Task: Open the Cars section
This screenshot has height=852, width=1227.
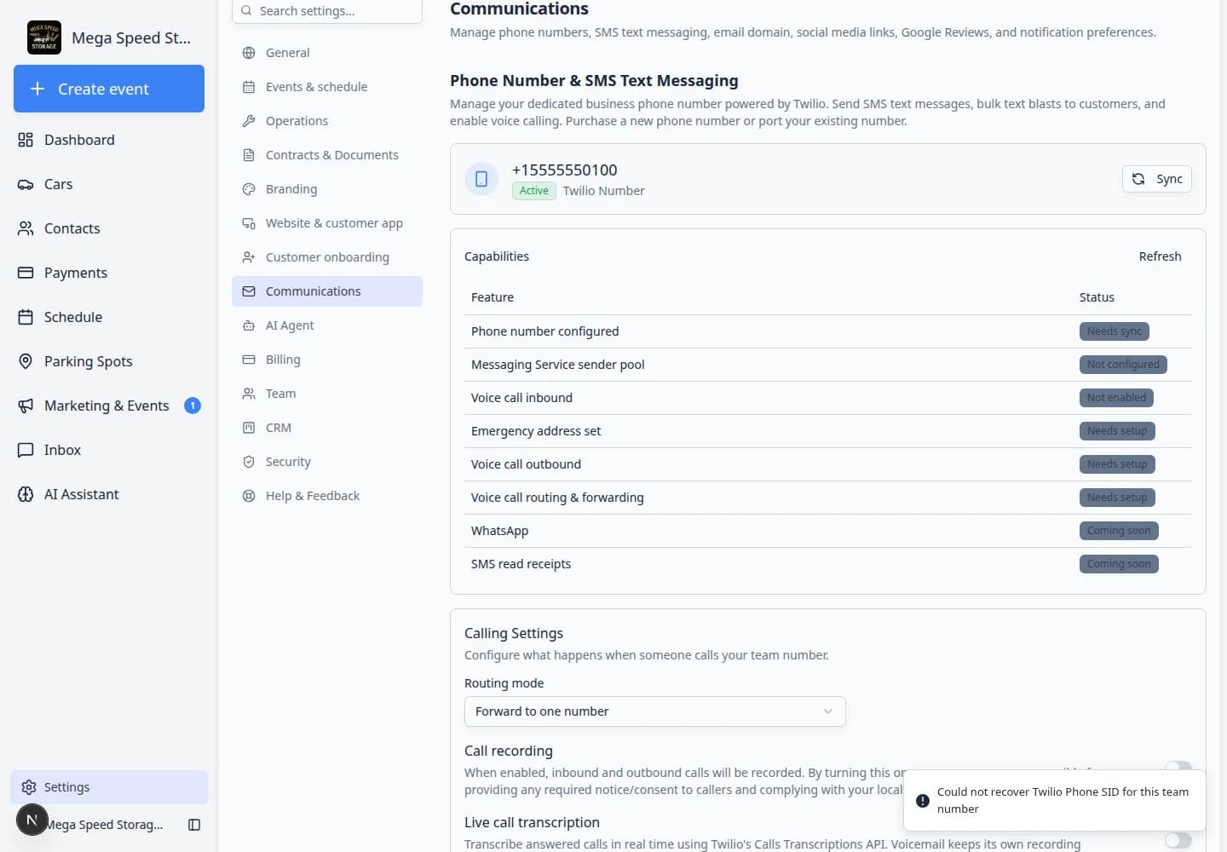Action: point(109,184)
